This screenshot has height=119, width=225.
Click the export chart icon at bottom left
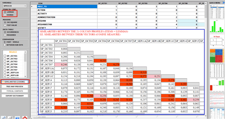[3, 118]
